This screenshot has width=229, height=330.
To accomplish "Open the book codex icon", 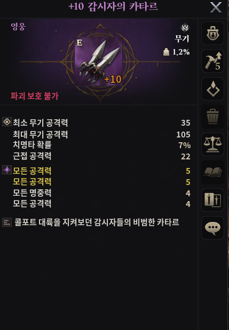I will click(x=212, y=172).
